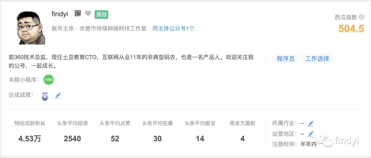Click the 西瓜指数 info icon
The image size is (371, 158).
(x=361, y=17)
